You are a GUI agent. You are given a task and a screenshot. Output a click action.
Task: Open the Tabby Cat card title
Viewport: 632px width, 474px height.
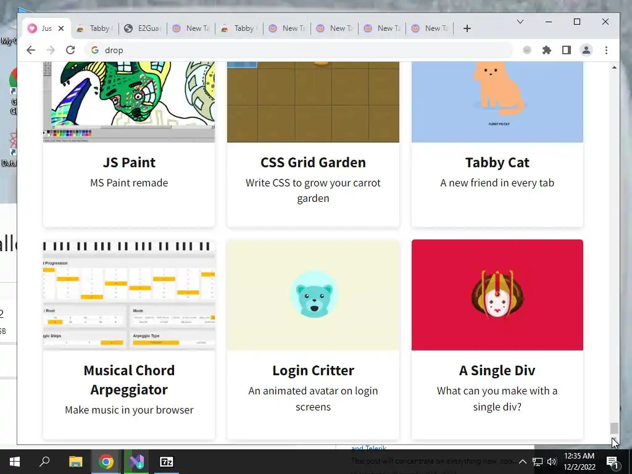pyautogui.click(x=497, y=162)
